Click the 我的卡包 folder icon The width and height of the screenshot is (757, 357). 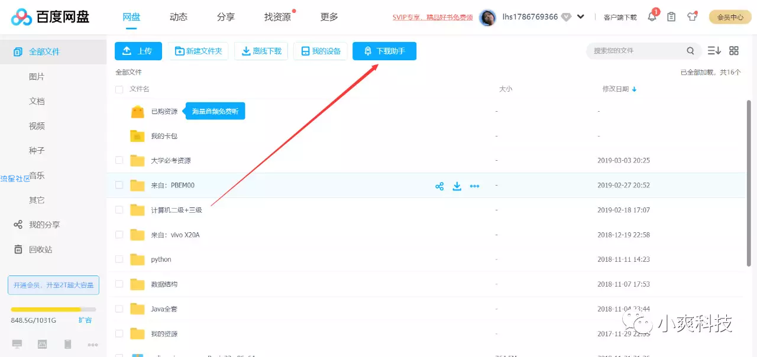point(137,136)
